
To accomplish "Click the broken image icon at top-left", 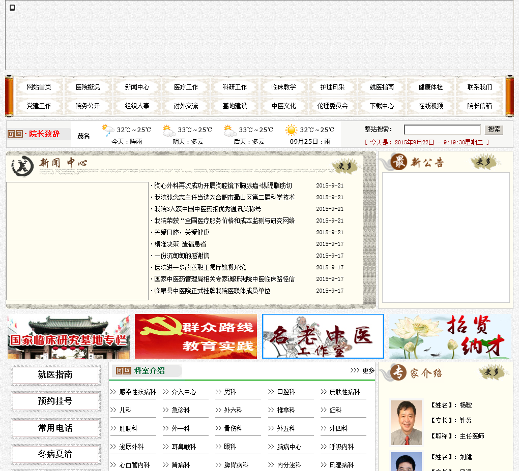I will (x=12, y=8).
